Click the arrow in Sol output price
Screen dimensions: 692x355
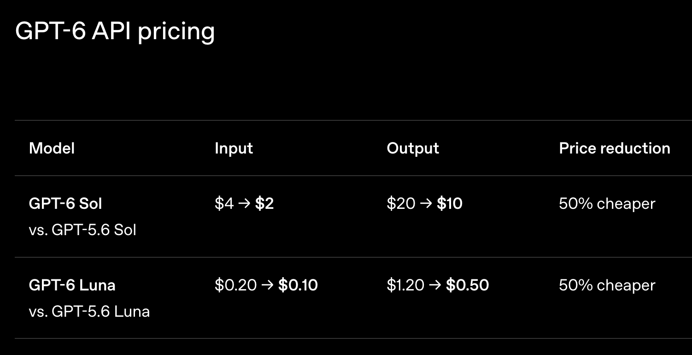pos(426,204)
